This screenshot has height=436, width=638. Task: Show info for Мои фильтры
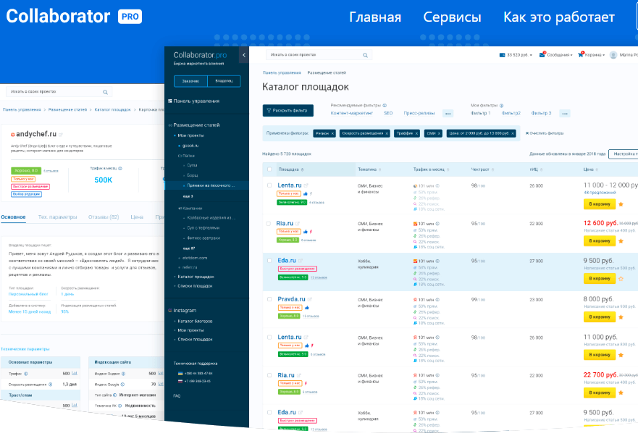pos(501,106)
